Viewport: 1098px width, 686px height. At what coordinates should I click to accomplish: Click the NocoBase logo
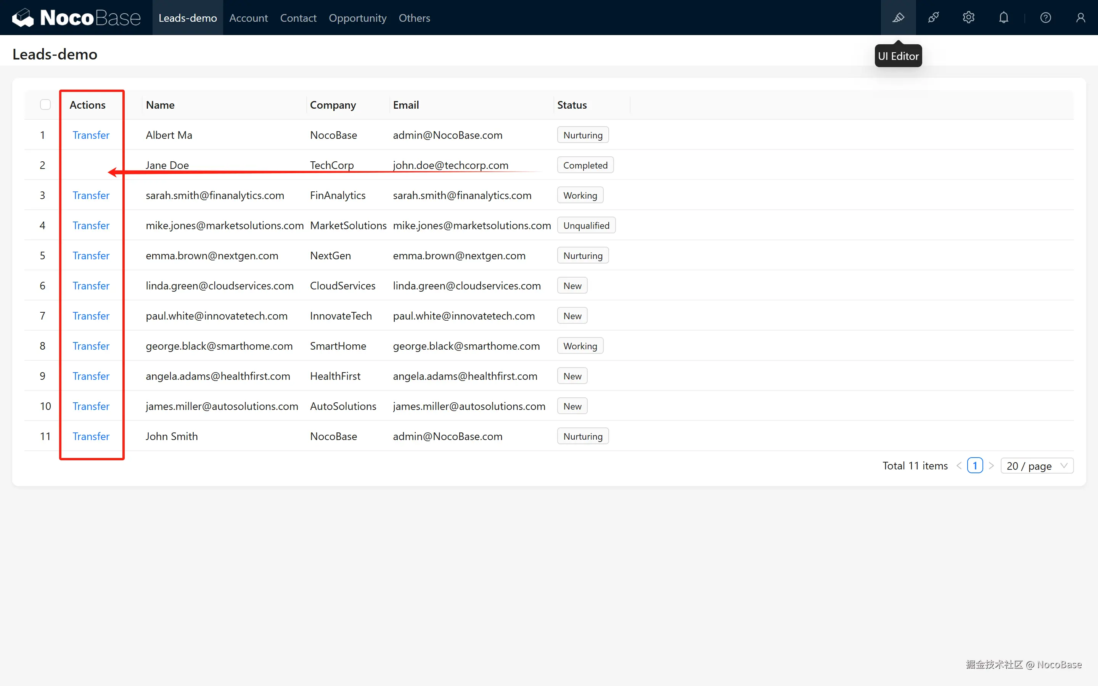(x=76, y=18)
